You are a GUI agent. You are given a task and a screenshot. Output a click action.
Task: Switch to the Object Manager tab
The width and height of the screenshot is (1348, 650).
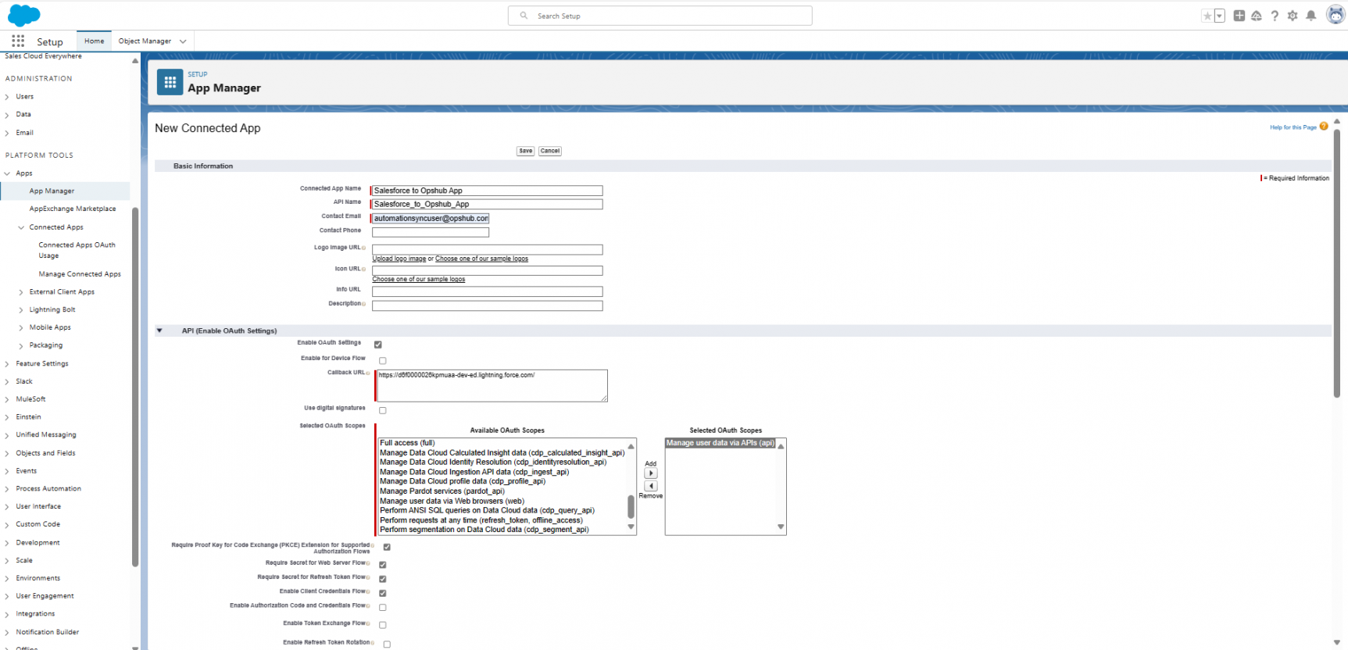pyautogui.click(x=145, y=41)
